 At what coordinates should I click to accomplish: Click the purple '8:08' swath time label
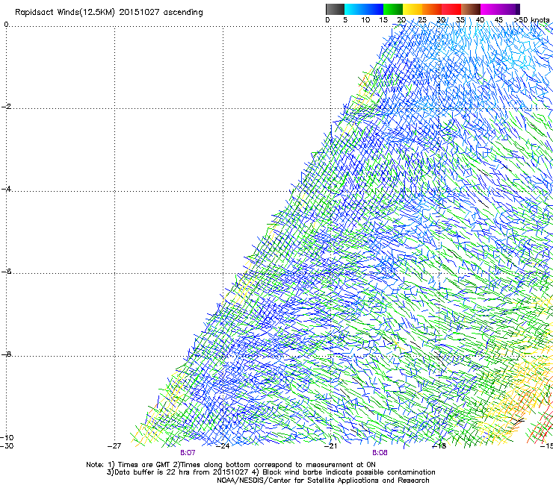380,453
